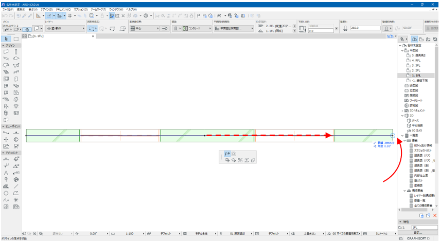Image resolution: width=440 pixels, height=243 pixels.
Task: Select the Text tool marked A
Action: pyautogui.click(x=6, y=173)
